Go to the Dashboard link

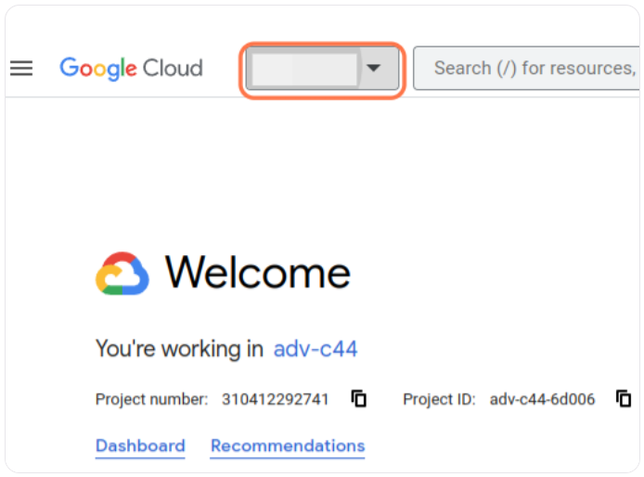point(140,445)
